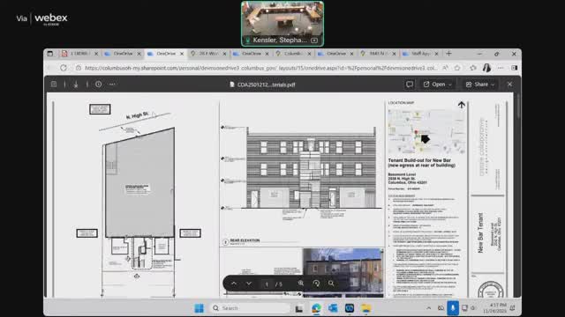The image size is (565, 317).
Task: Open the Open dropdown in PDF viewer
Action: [437, 85]
